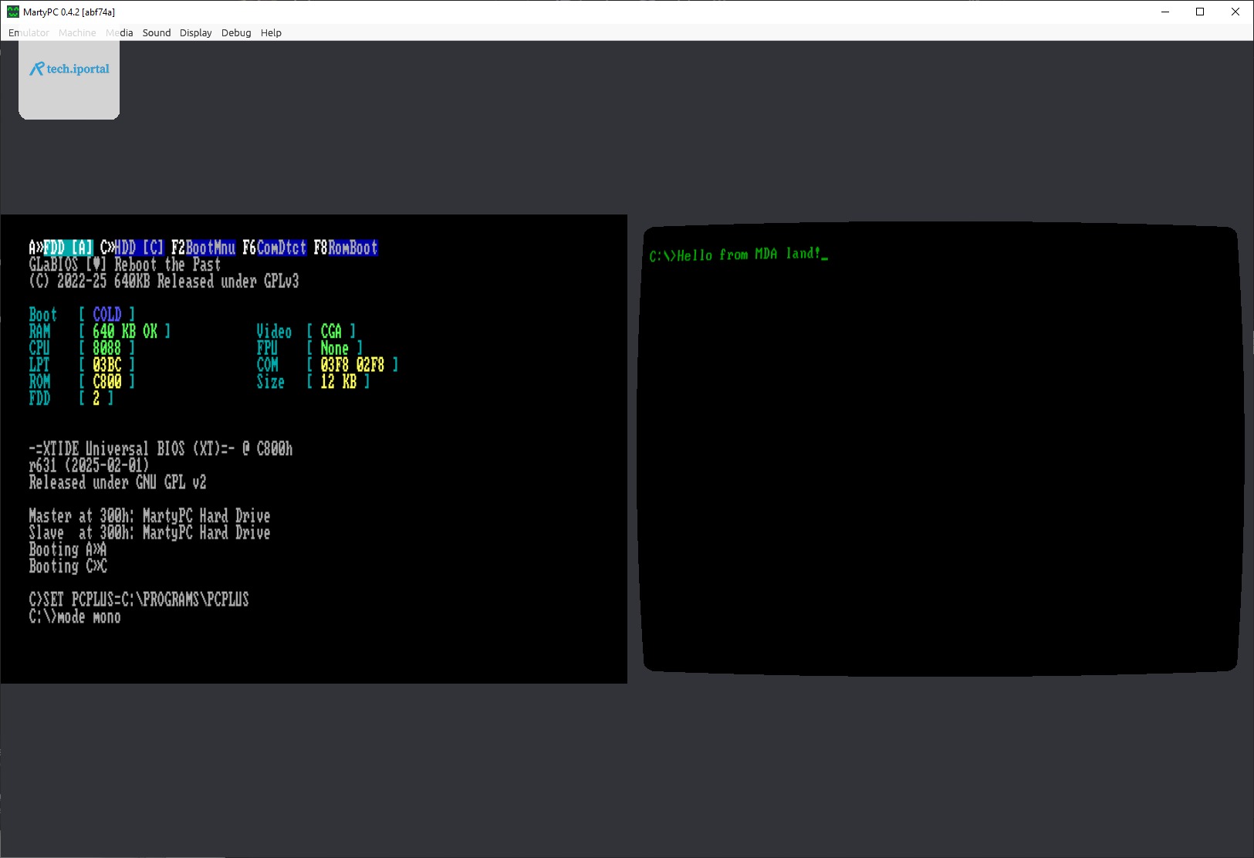Close the MartyPC window
This screenshot has height=858, width=1254.
[1235, 12]
